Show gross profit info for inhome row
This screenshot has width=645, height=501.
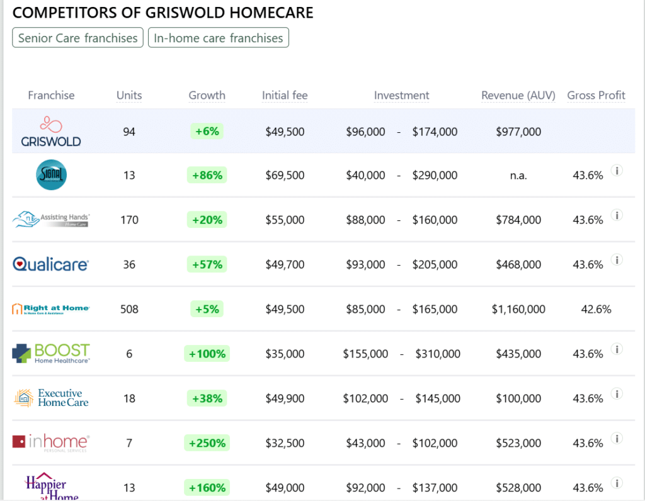pyautogui.click(x=617, y=438)
